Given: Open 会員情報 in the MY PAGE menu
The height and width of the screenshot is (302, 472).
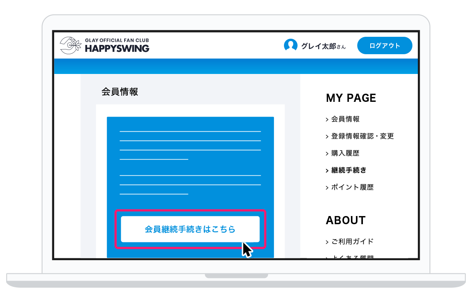Looking at the screenshot, I should coord(345,119).
